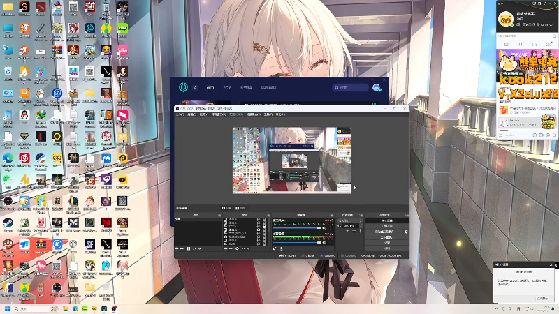The image size is (559, 314).
Task: Click the OBS preview canvas
Action: pos(291,160)
